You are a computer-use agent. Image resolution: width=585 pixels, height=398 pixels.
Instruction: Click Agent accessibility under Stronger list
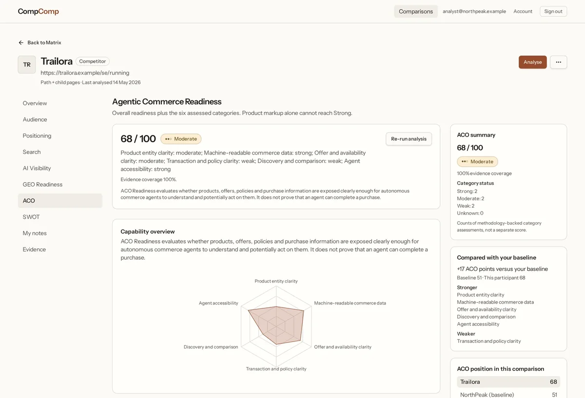(478, 324)
